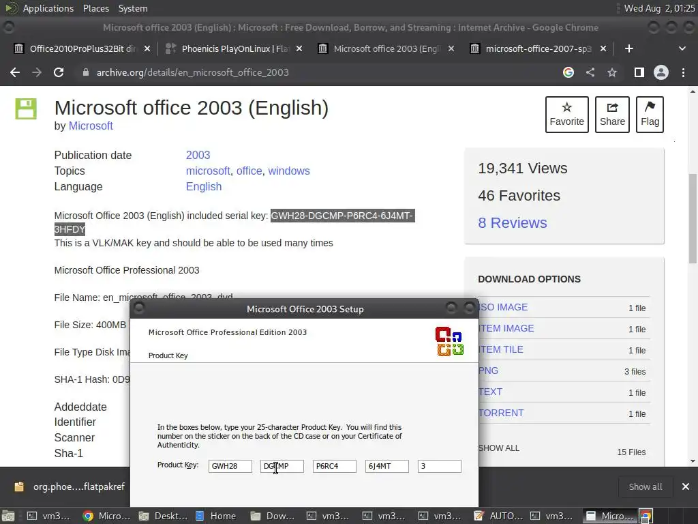
Task: Expand the tab search chevron
Action: point(682,48)
